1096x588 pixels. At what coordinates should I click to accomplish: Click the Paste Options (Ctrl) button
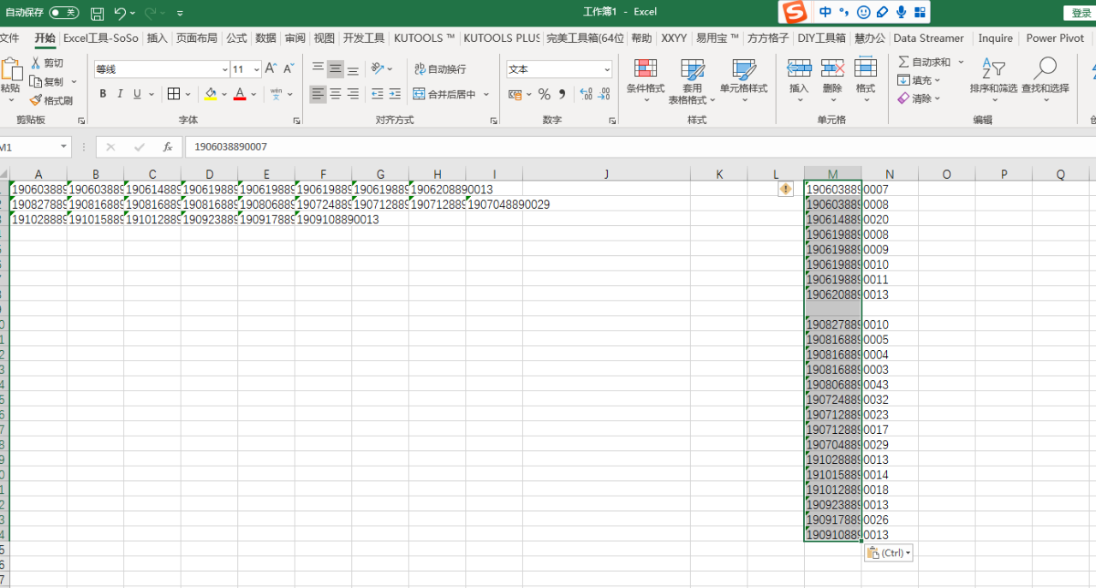pyautogui.click(x=889, y=553)
